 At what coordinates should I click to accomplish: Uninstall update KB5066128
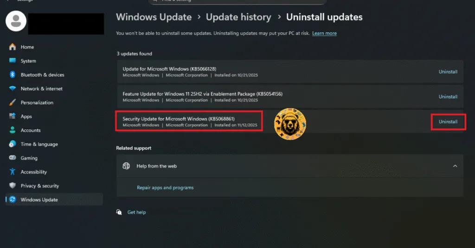pos(448,72)
